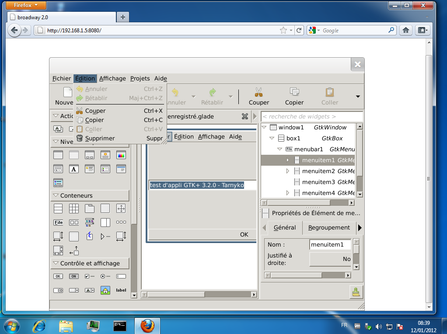Click the Couper scissors toolbar button
The width and height of the screenshot is (447, 334).
258,96
